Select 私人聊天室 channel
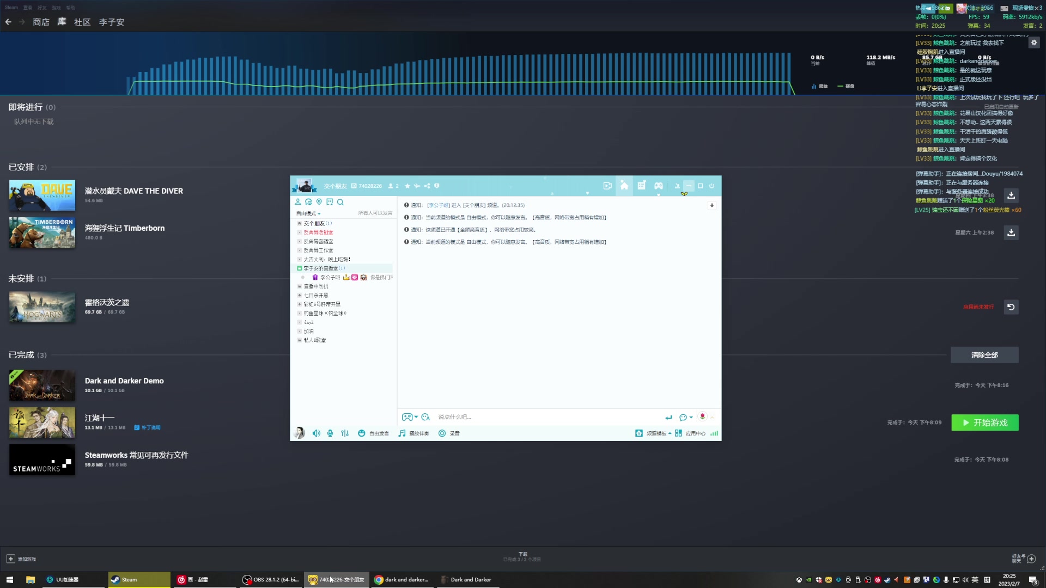Viewport: 1046px width, 588px height. pos(315,340)
